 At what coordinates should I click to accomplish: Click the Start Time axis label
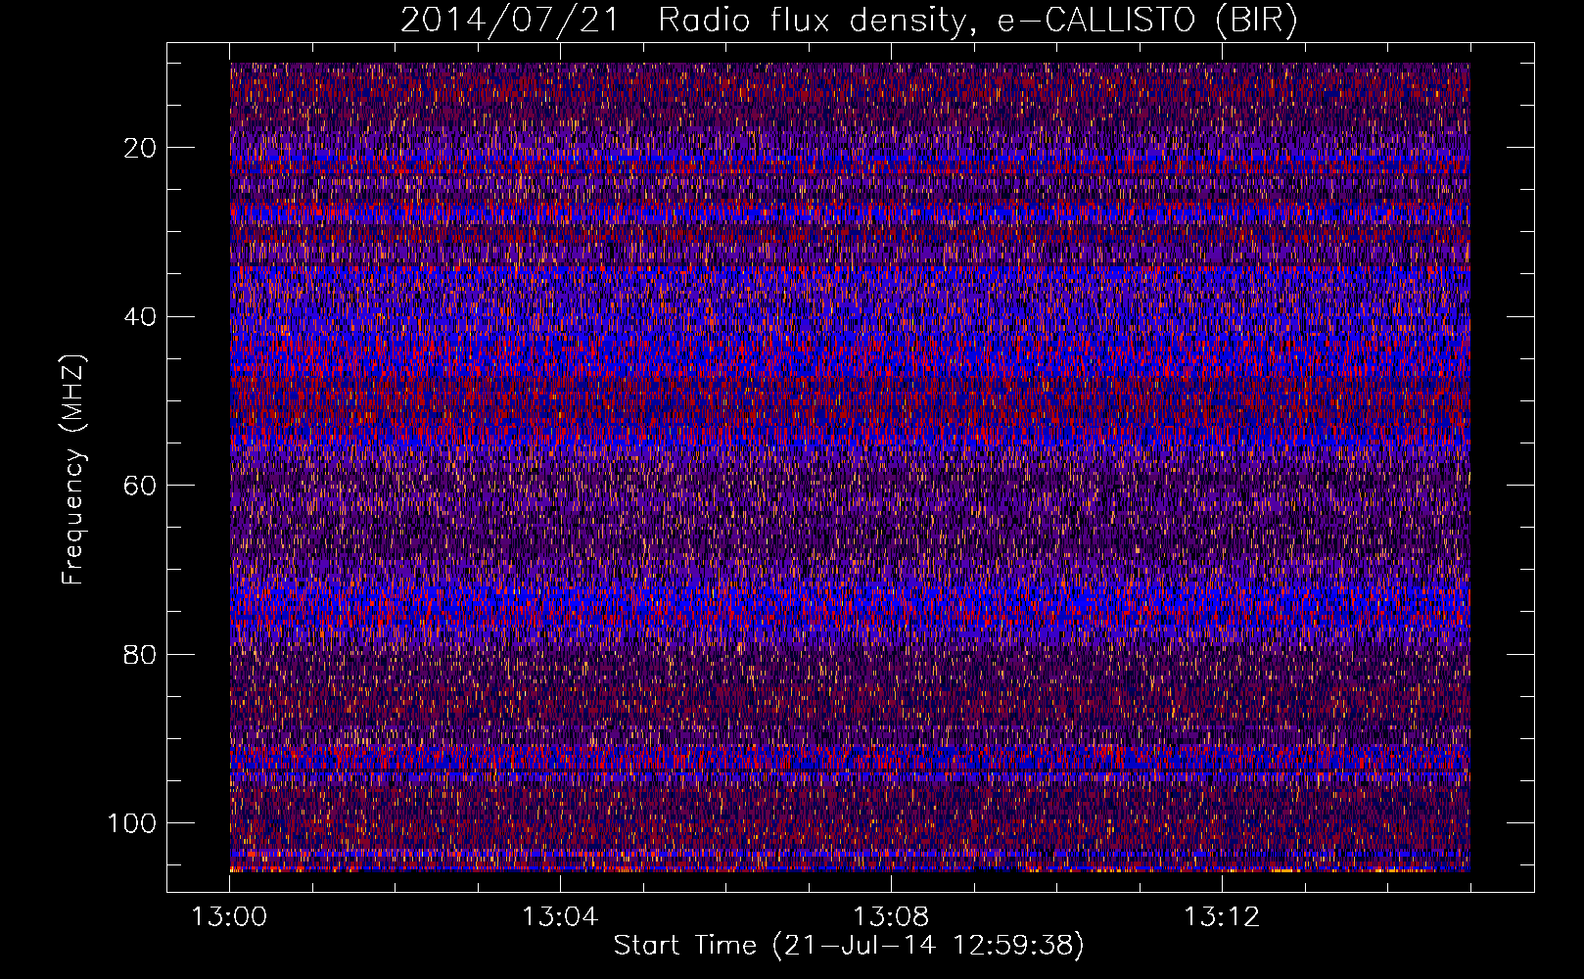point(849,946)
